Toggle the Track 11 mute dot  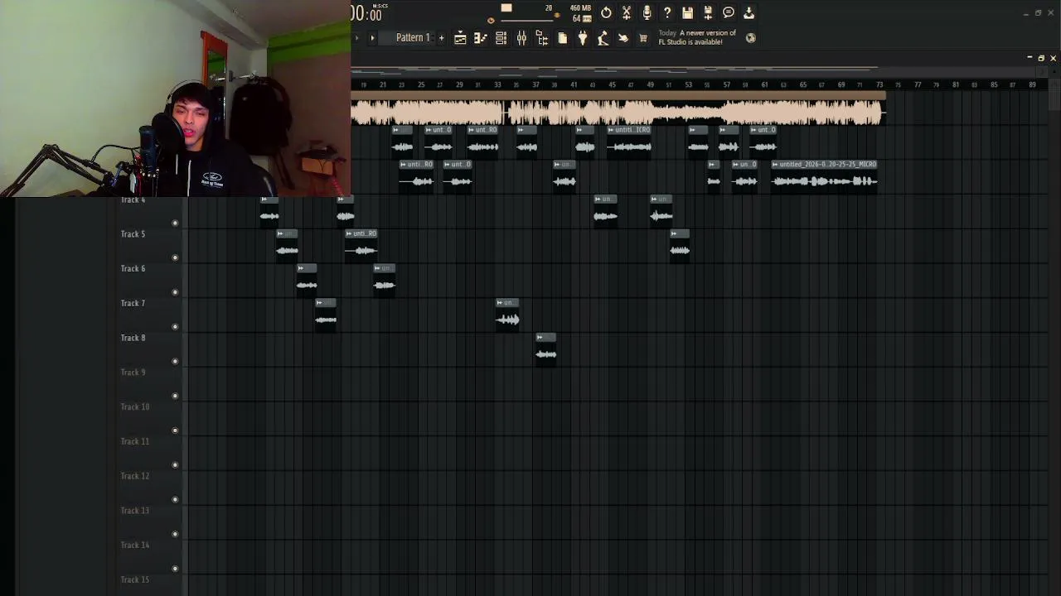pos(175,465)
